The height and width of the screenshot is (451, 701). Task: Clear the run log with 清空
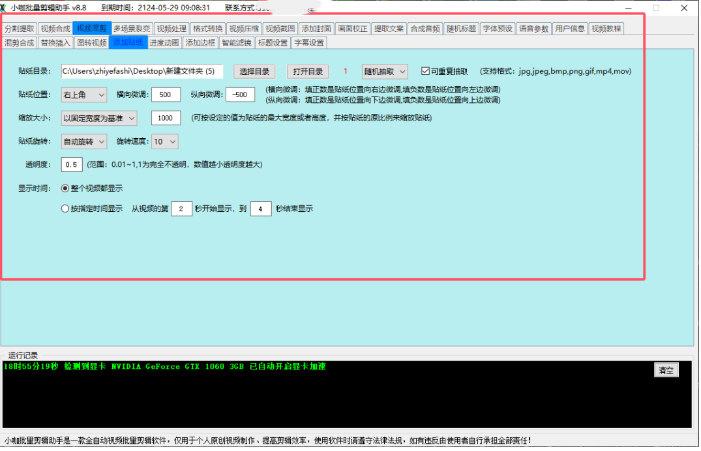pyautogui.click(x=666, y=370)
